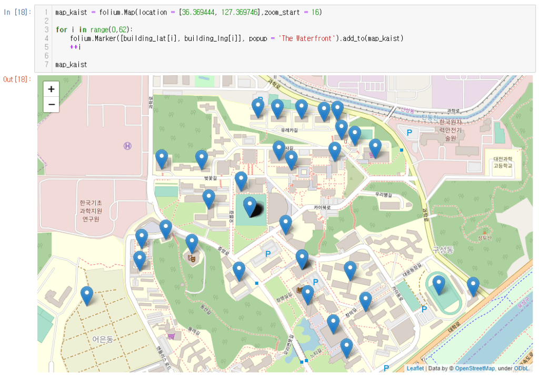Open the Leaflet attribution link
The image size is (539, 379).
(x=415, y=368)
